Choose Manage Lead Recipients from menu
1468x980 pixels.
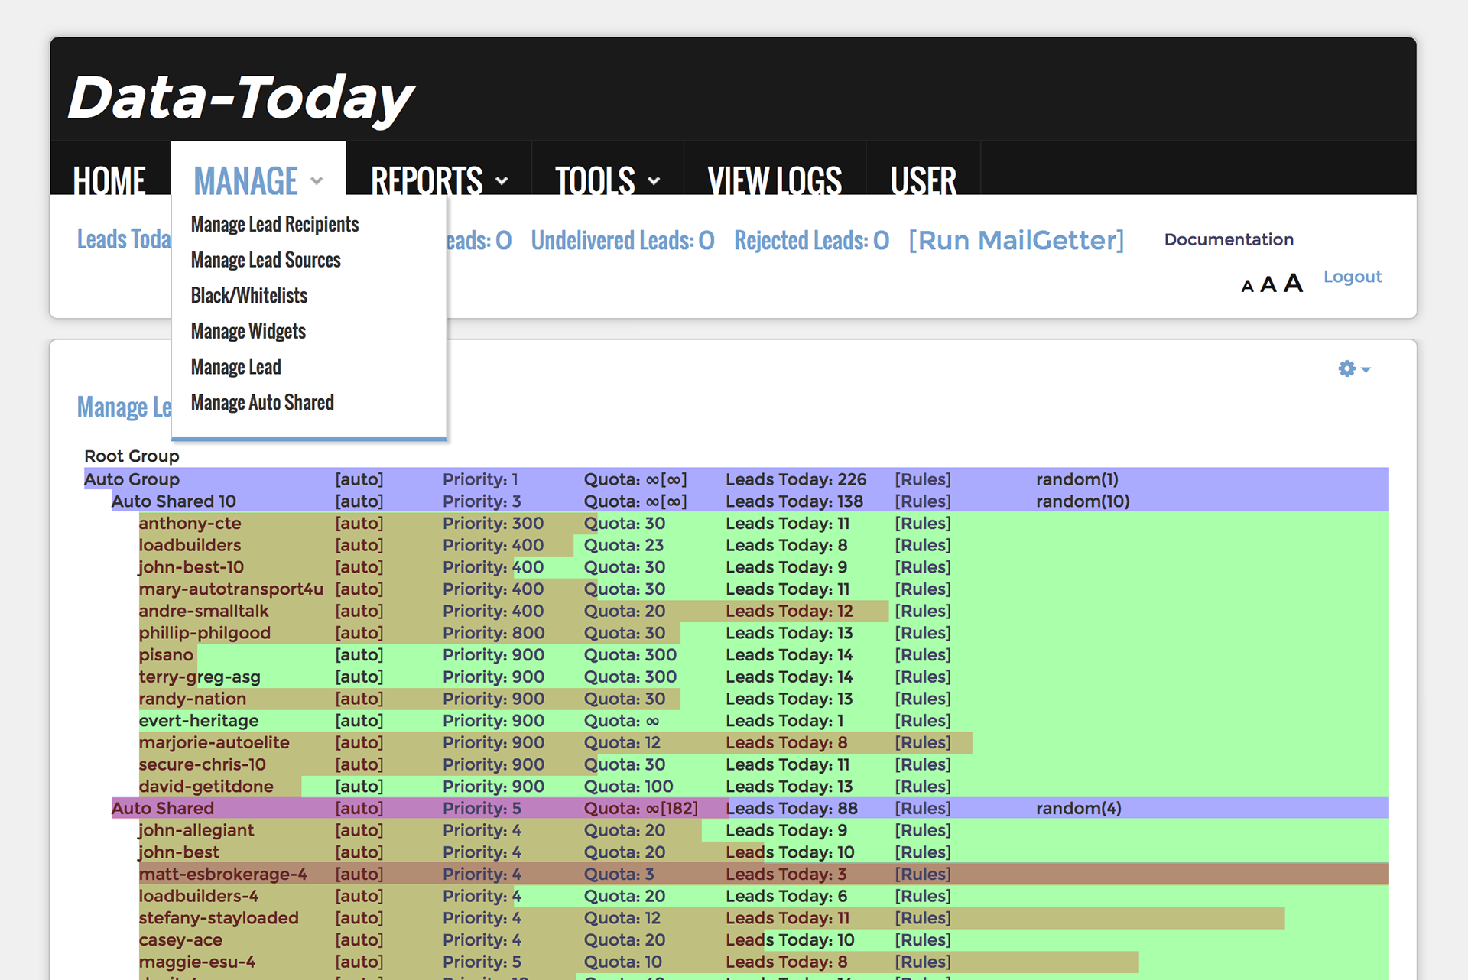274,225
